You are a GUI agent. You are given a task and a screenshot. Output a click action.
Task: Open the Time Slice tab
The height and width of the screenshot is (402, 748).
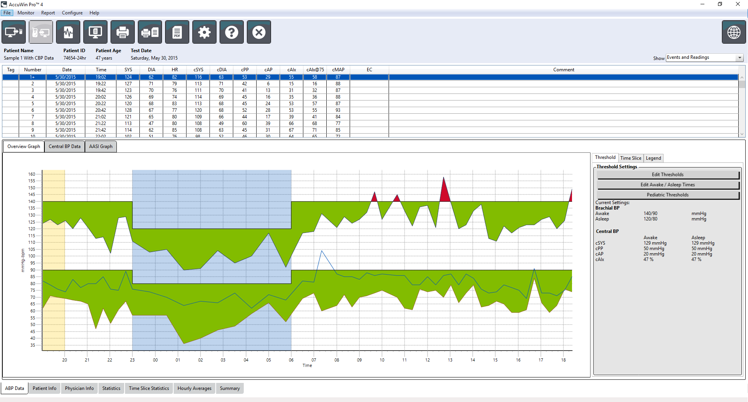tap(631, 158)
